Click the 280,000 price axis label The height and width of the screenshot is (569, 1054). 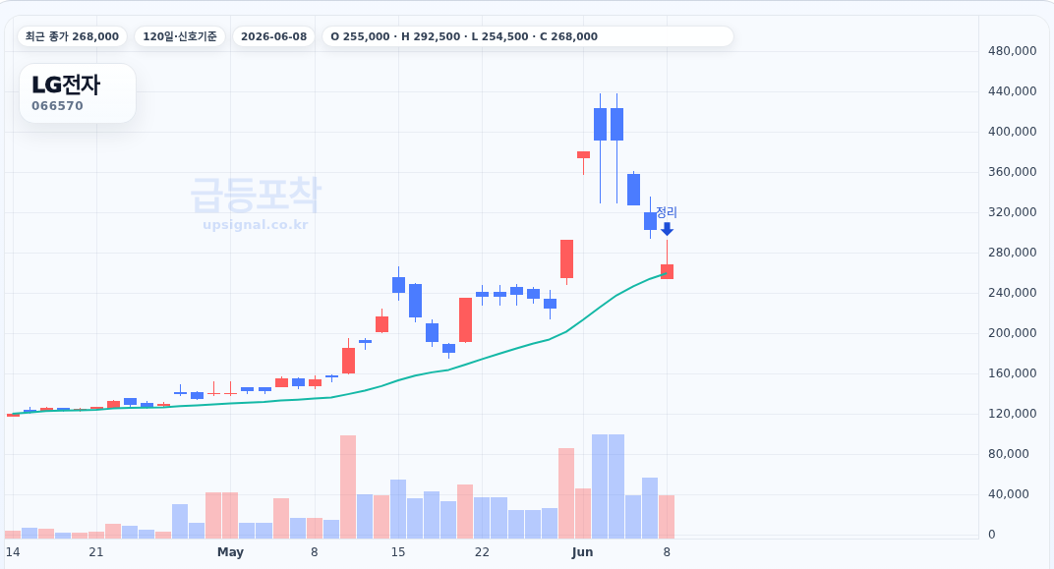(1012, 253)
